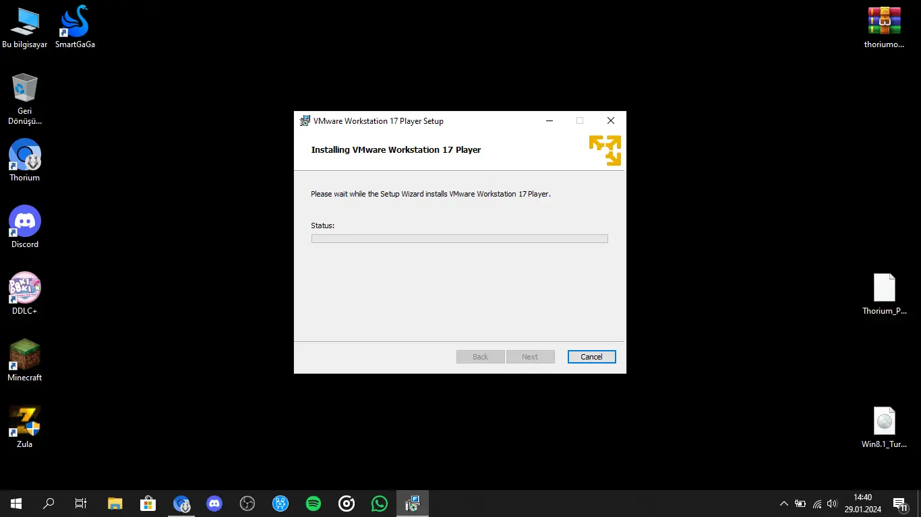Open Task View from the taskbar
Image resolution: width=921 pixels, height=517 pixels.
[x=81, y=504]
